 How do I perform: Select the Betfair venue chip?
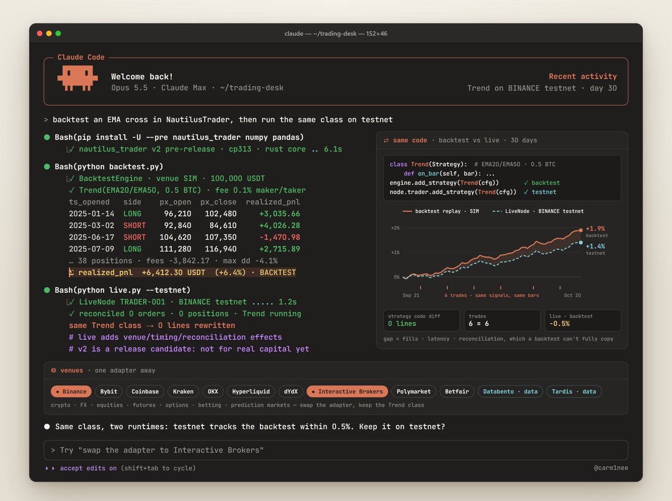[457, 392]
